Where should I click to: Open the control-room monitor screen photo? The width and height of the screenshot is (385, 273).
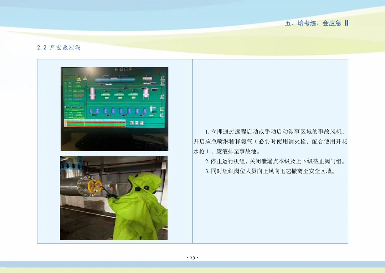(x=114, y=109)
